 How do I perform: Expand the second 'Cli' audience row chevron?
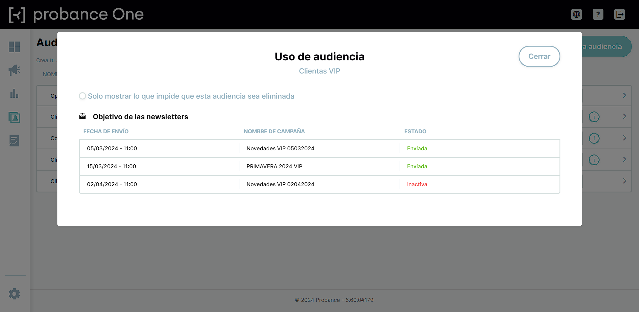click(625, 159)
